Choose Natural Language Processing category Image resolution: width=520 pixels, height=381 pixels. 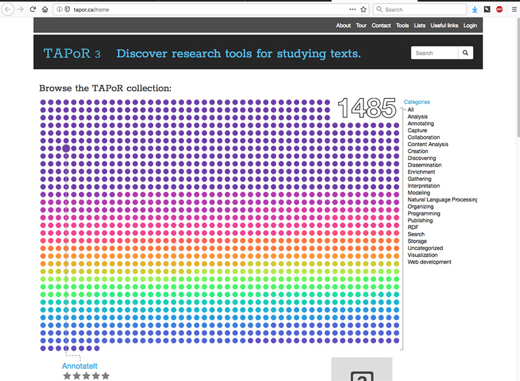tap(443, 199)
